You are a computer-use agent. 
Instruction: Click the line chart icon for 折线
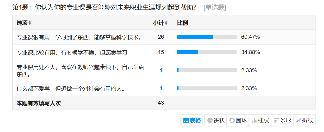coord(299,121)
